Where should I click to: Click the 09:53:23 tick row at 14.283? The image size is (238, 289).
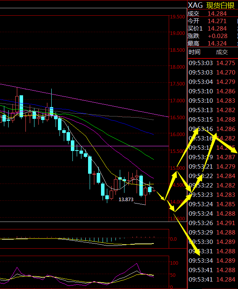212,194
